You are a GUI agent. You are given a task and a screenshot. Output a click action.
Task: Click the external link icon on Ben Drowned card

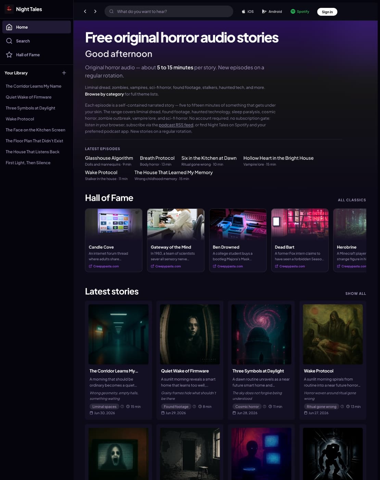coord(214,266)
